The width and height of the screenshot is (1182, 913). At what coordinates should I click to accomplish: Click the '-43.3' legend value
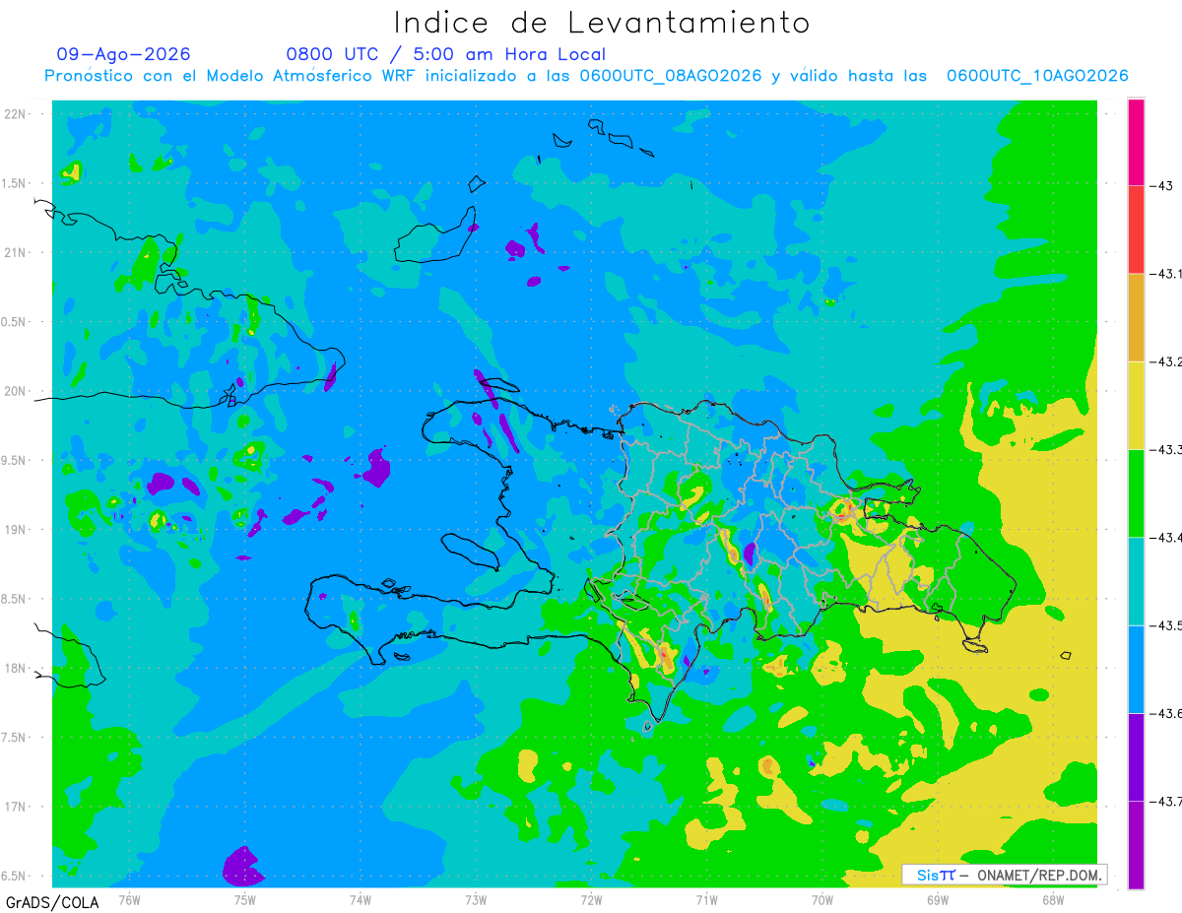1164,449
